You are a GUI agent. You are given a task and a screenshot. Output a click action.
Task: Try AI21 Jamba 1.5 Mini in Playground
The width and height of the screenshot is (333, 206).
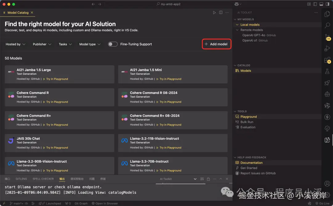(x=169, y=79)
